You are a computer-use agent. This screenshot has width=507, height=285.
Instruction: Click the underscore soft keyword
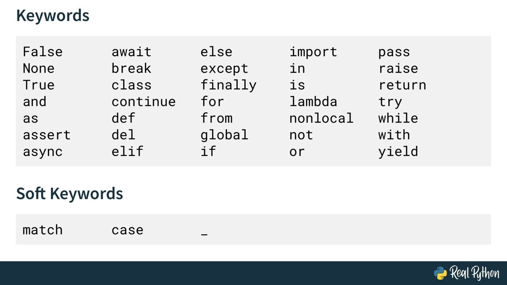(204, 234)
